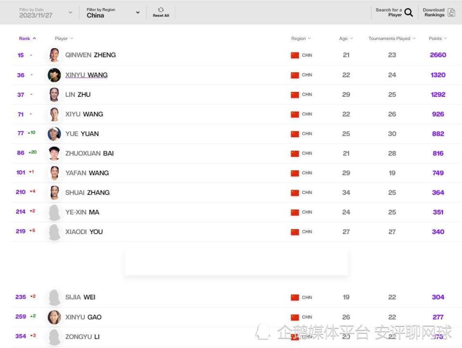Open the Filter by Date dropdown
This screenshot has height=348, width=462.
[x=46, y=13]
